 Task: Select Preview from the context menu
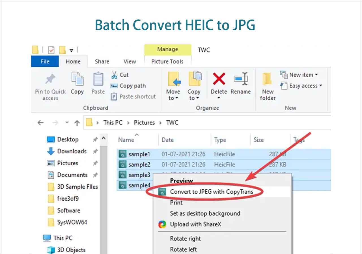[181, 181]
